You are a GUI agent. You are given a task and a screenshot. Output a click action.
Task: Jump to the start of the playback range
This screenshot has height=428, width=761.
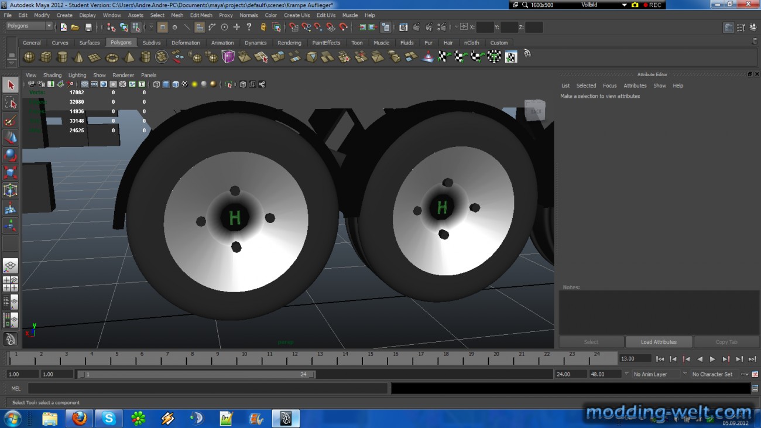point(660,359)
